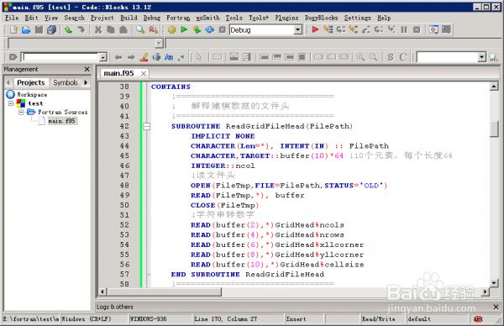Switch to the Symbols tab

pyautogui.click(x=66, y=82)
